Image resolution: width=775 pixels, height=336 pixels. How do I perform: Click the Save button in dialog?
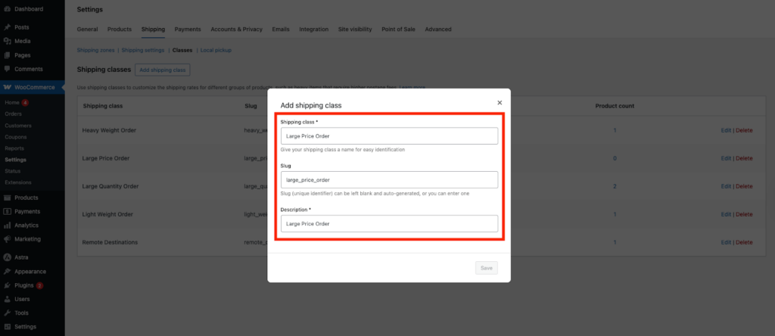point(487,268)
